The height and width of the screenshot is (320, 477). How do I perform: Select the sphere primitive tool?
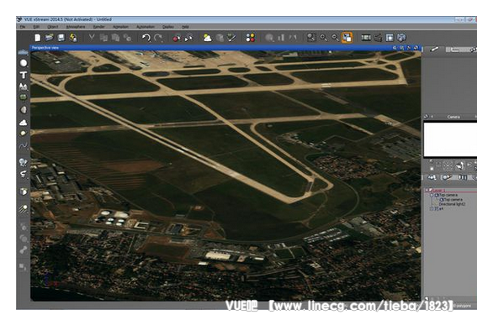click(x=24, y=63)
